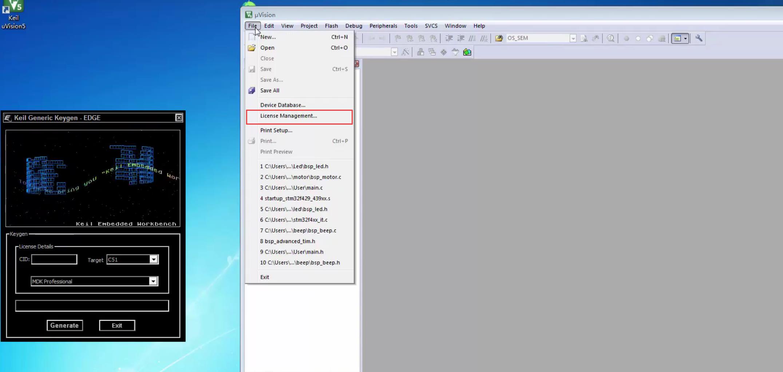Expand the target selection dropdown arrow in toolbar
Screen dimensions: 783x372
click(394, 52)
